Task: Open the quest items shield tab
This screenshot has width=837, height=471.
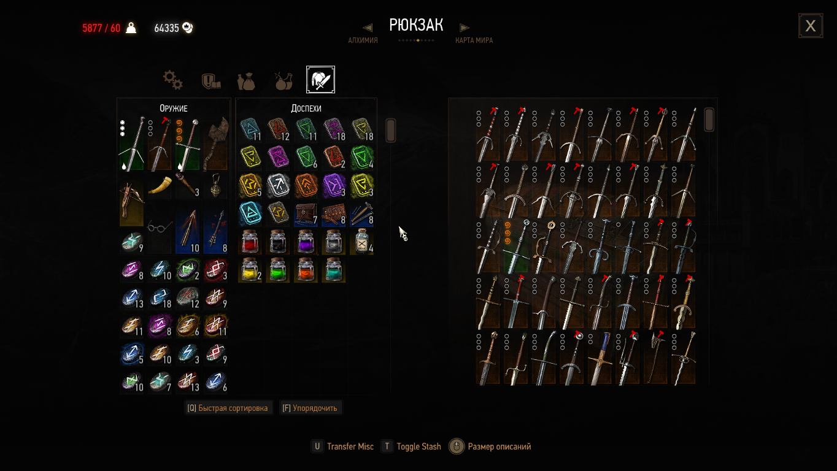Action: pos(210,80)
